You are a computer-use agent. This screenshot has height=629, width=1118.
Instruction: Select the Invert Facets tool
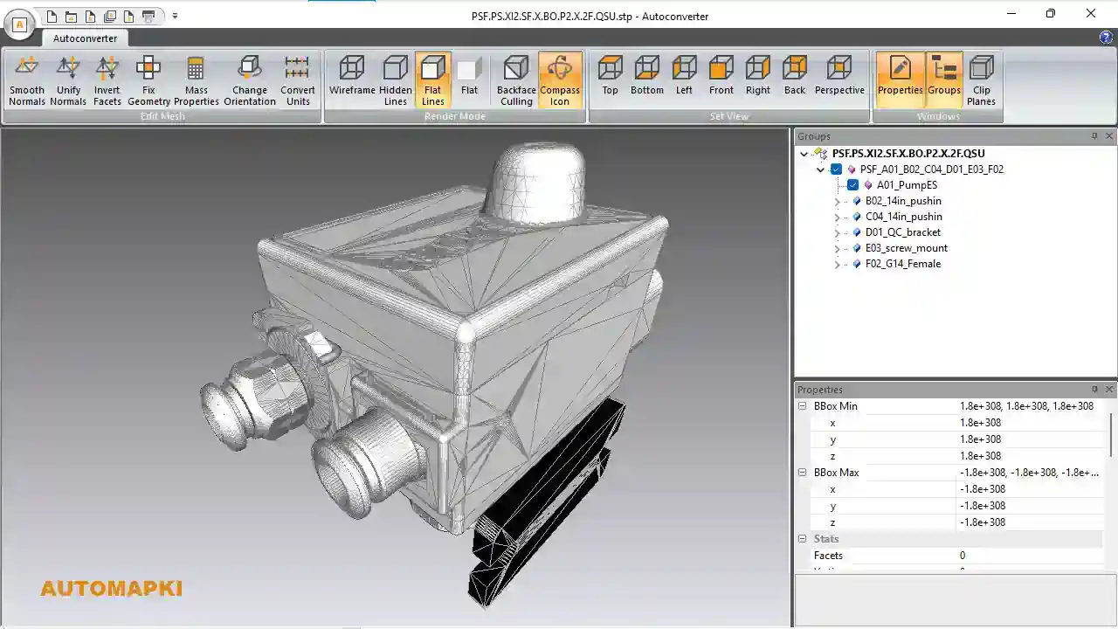coord(107,80)
